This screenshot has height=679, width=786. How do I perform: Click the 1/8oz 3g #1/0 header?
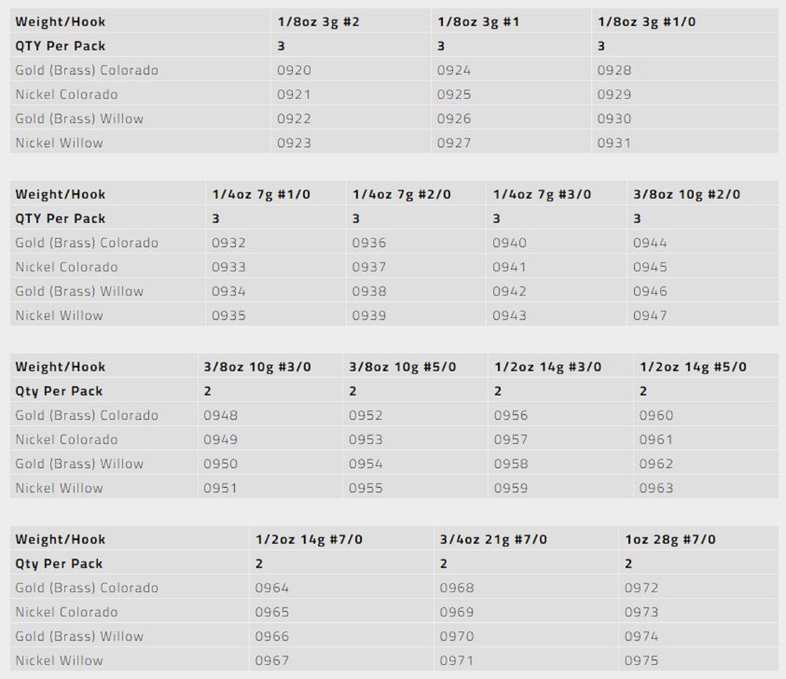[x=646, y=22]
